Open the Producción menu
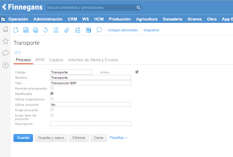This screenshot has height=157, width=233. (120, 19)
